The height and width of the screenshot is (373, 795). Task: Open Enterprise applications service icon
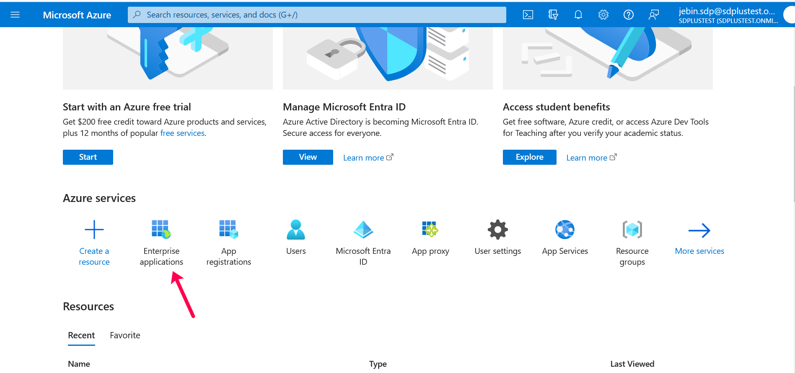click(x=161, y=230)
